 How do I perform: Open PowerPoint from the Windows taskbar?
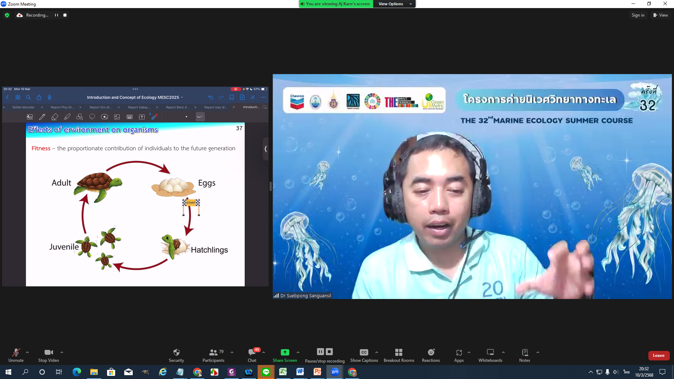coord(317,372)
